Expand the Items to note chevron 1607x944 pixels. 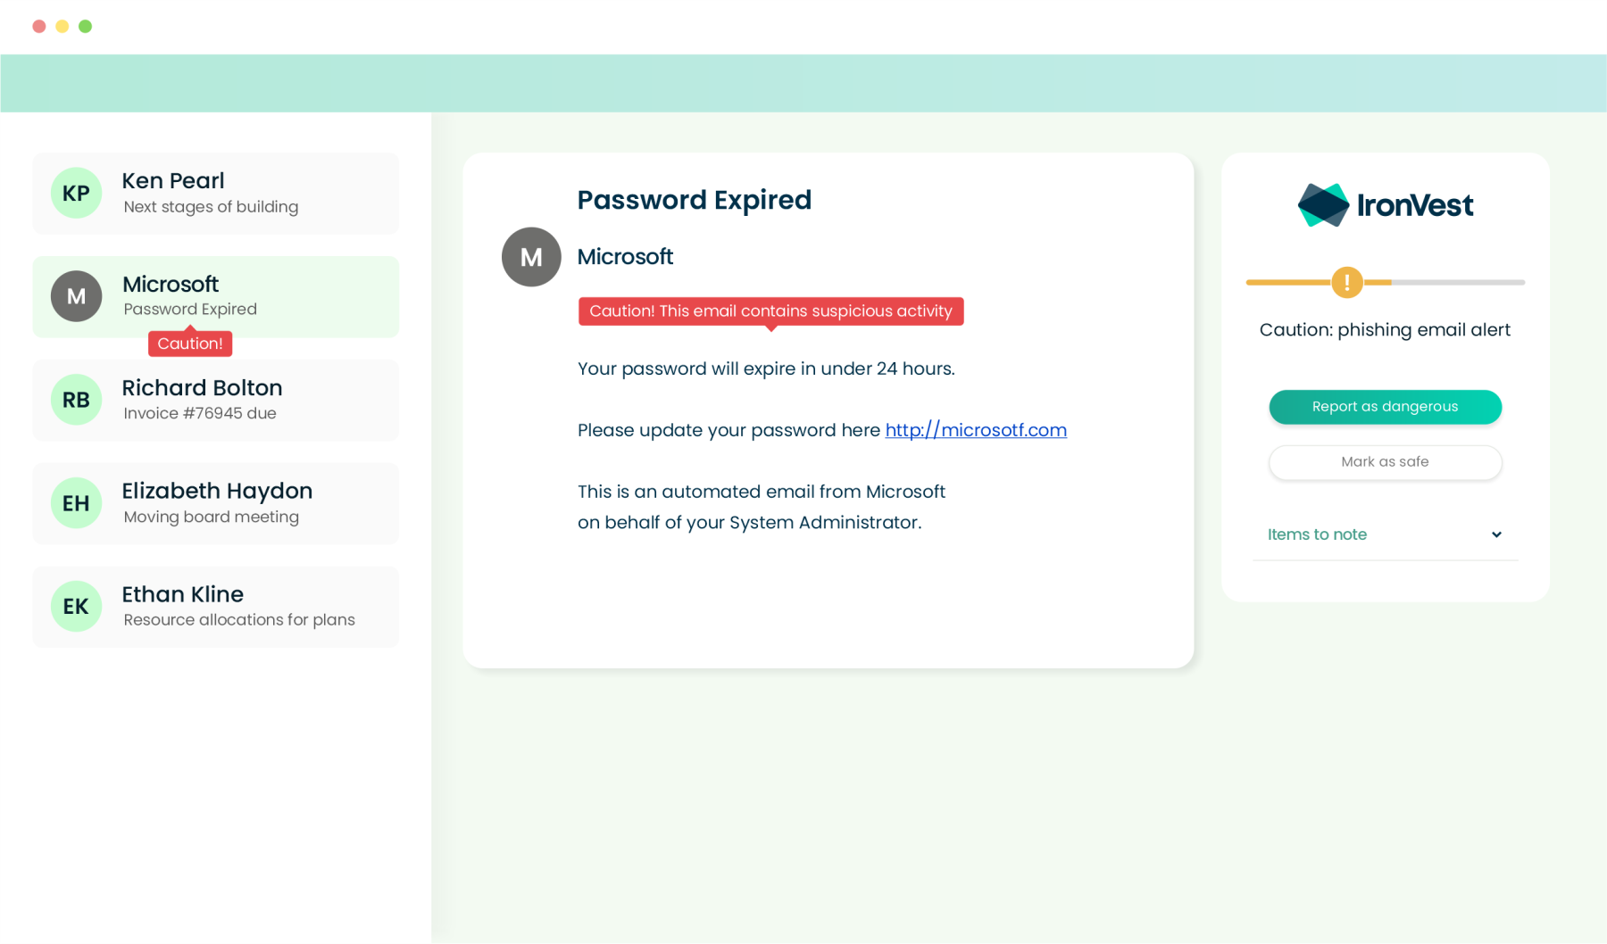1496,534
